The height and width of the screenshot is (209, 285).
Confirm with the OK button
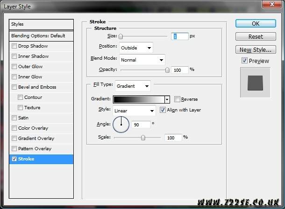256,24
